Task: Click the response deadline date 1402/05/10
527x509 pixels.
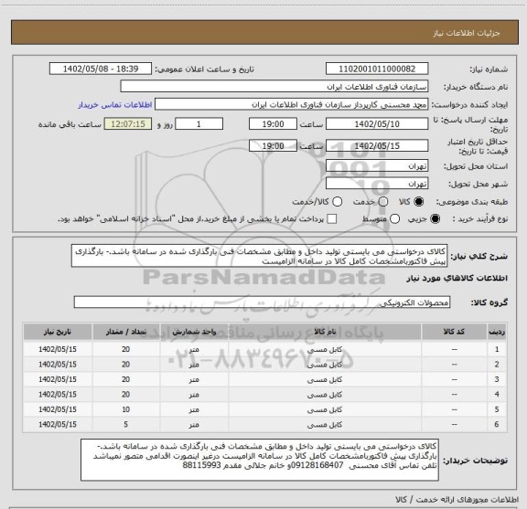Action: [x=377, y=124]
